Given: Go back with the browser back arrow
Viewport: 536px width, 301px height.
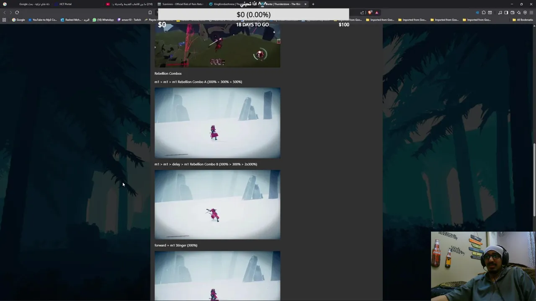Looking at the screenshot, I should coord(5,13).
